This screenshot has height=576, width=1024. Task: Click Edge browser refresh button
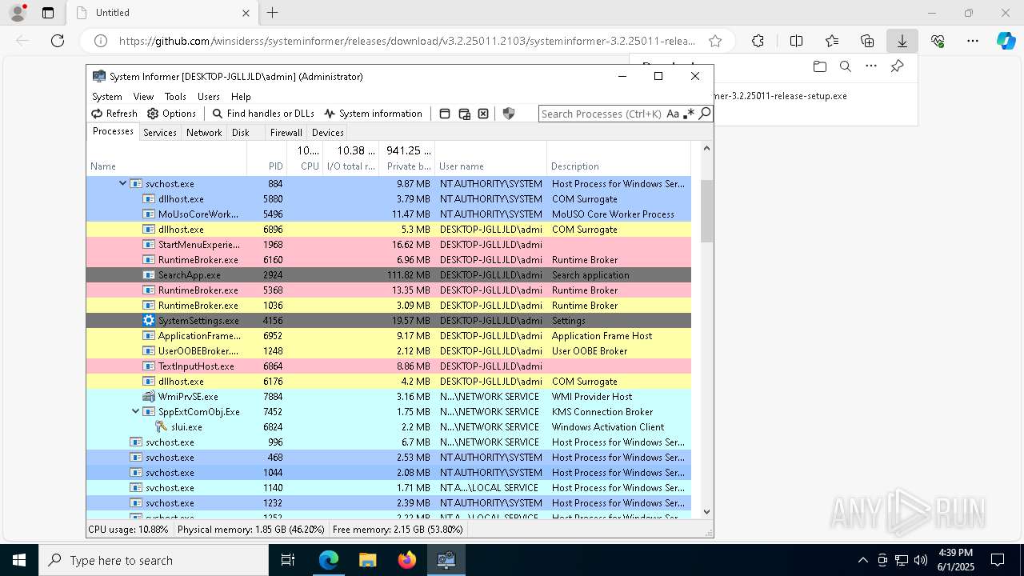pyautogui.click(x=58, y=41)
